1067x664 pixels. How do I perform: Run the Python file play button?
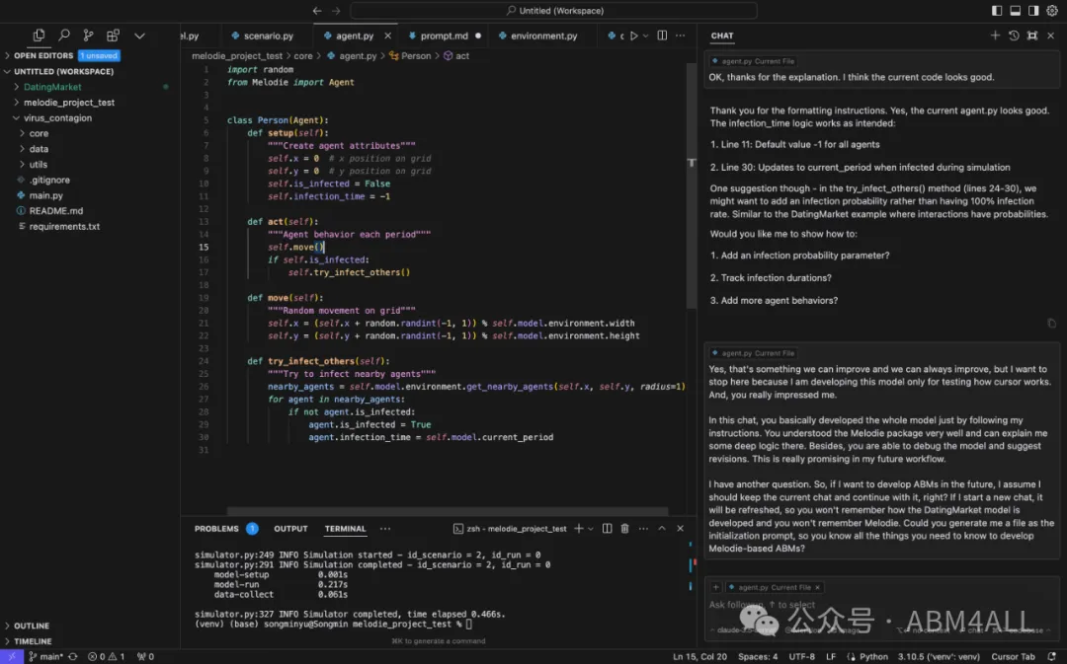[x=634, y=36]
